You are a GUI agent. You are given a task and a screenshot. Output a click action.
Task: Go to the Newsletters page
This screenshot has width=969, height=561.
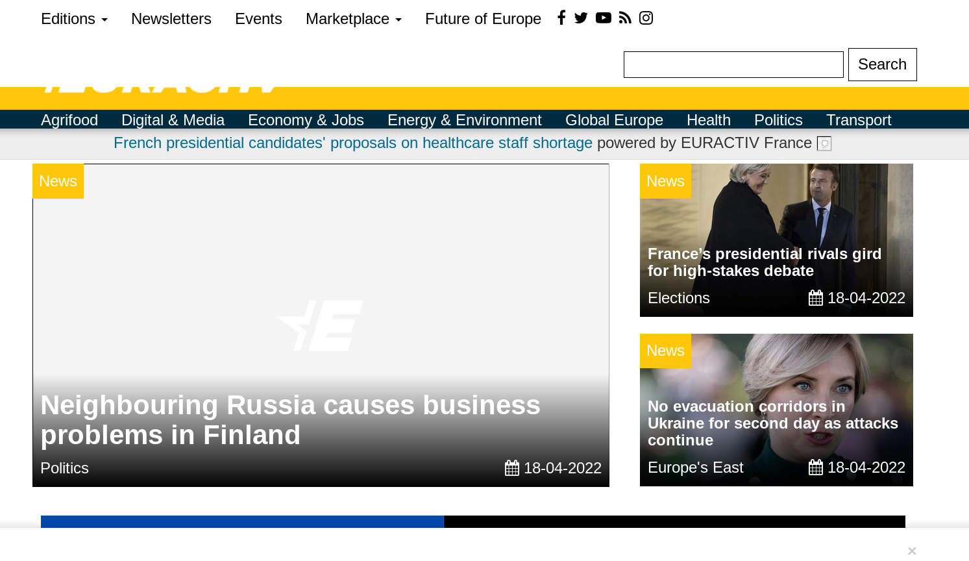click(x=171, y=19)
